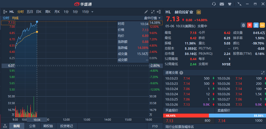Expand the chart to fullscreen

[153, 12]
